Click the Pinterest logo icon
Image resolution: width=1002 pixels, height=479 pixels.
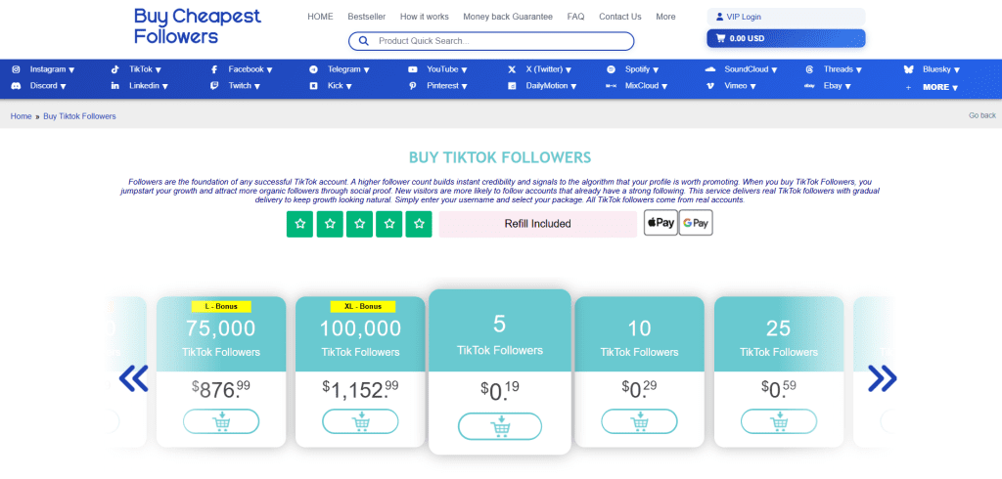pyautogui.click(x=413, y=86)
